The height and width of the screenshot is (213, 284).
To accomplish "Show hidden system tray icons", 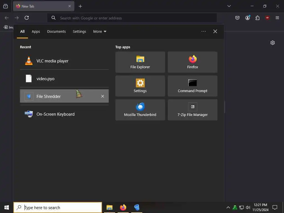I will click(x=228, y=207).
